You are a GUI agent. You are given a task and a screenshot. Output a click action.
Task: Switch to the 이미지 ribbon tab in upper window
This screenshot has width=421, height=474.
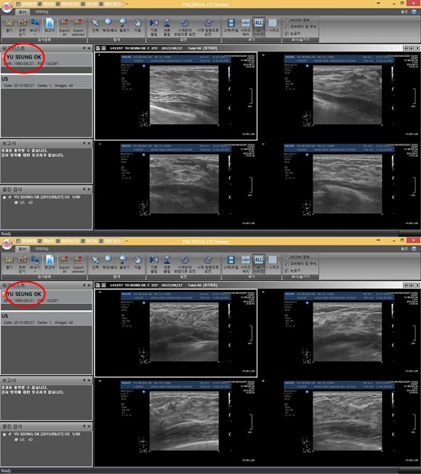41,12
